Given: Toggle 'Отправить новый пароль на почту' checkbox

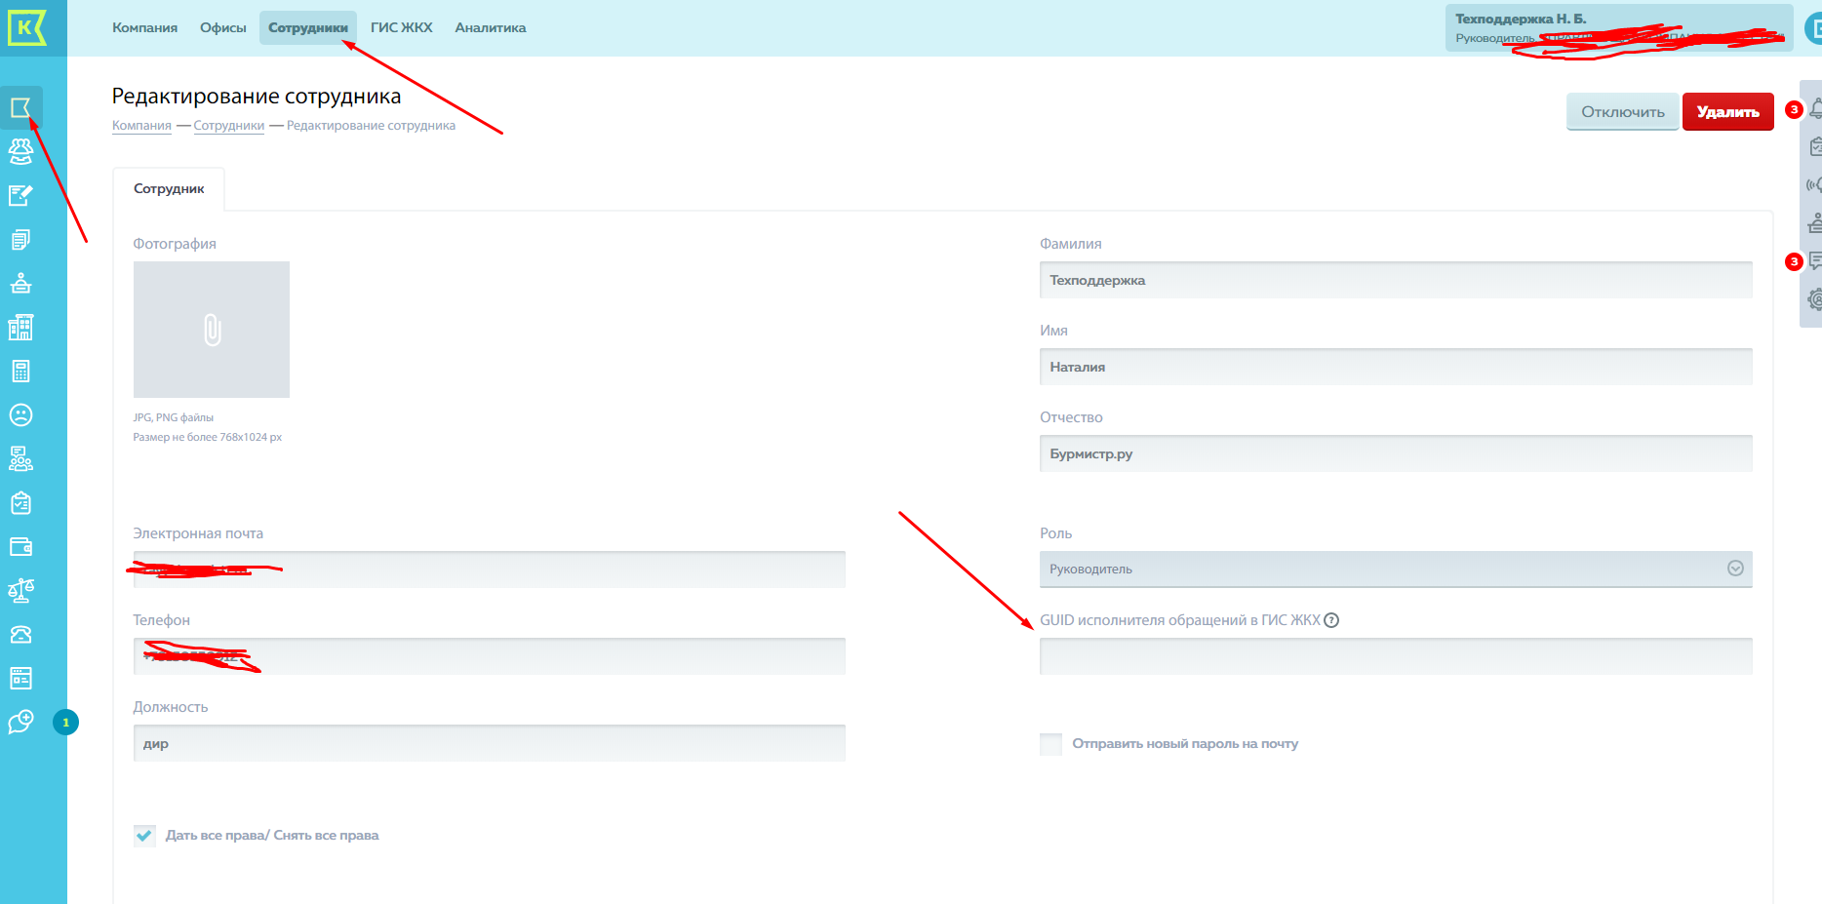Looking at the screenshot, I should click(1050, 744).
